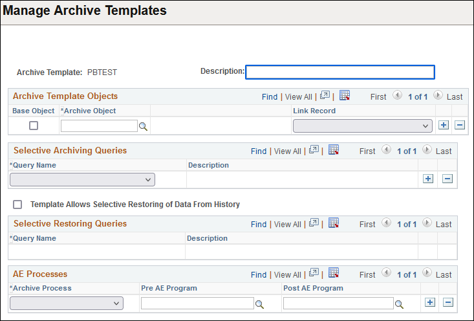Go to Last in Archive Template Objects
This screenshot has width=474, height=321.
pyautogui.click(x=455, y=97)
